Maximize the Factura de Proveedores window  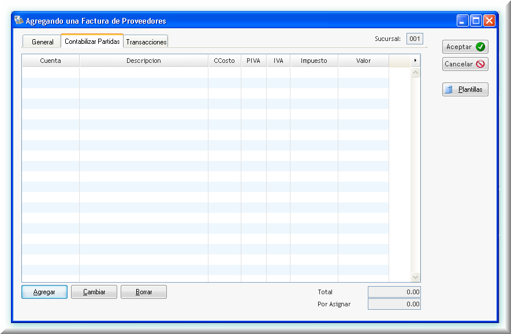[476, 21]
